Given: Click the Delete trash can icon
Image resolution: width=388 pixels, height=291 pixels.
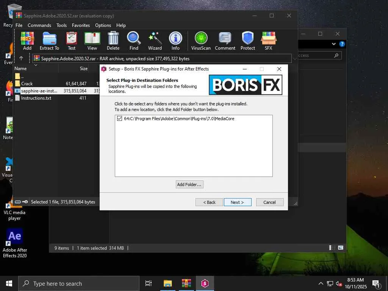Looking at the screenshot, I should click(113, 41).
